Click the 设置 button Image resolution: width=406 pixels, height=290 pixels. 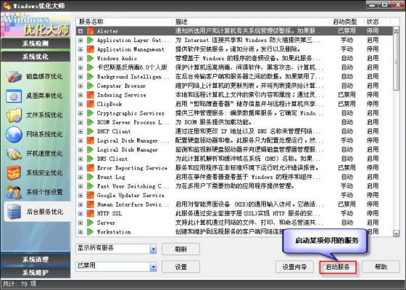(x=181, y=267)
